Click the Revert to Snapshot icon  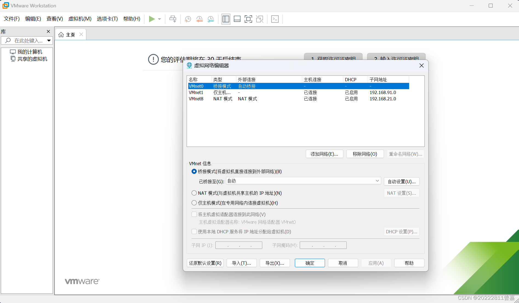point(199,19)
